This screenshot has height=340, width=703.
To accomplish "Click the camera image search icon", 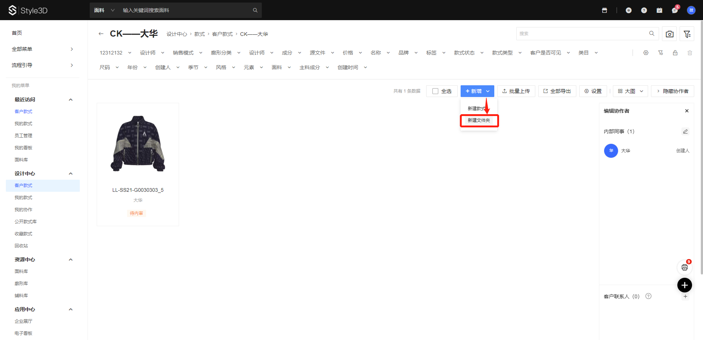I will pyautogui.click(x=670, y=34).
